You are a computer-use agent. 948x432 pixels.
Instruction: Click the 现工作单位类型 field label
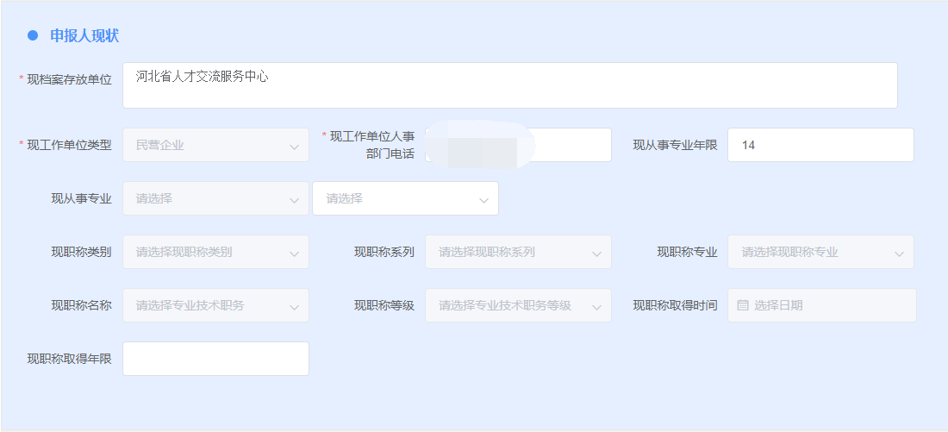click(x=70, y=145)
